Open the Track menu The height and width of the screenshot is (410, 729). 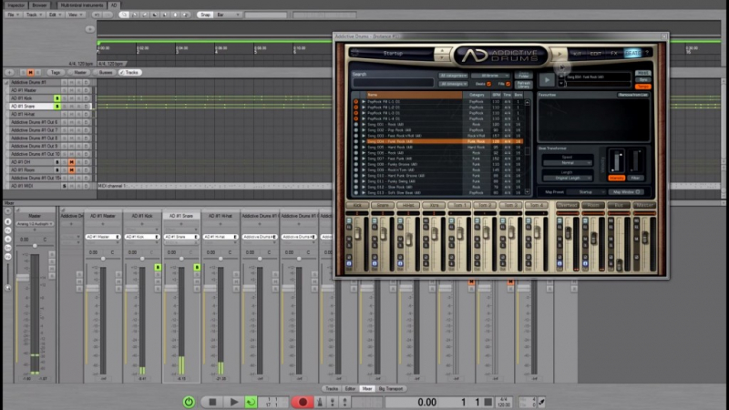coord(34,15)
